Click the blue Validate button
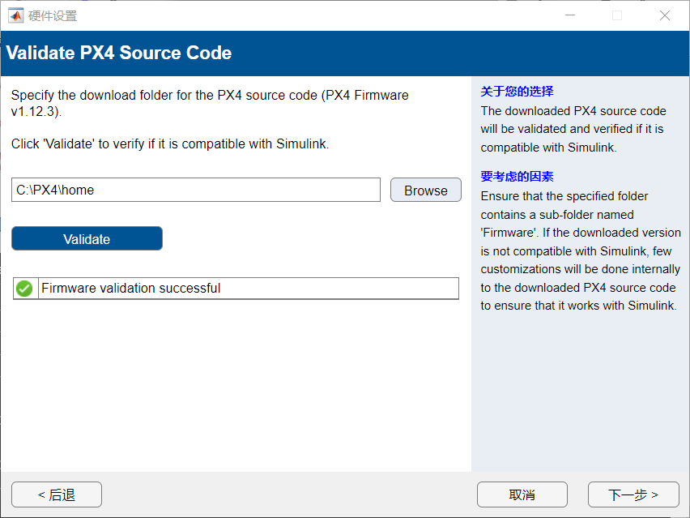Screen dimensions: 690x518 (87, 239)
